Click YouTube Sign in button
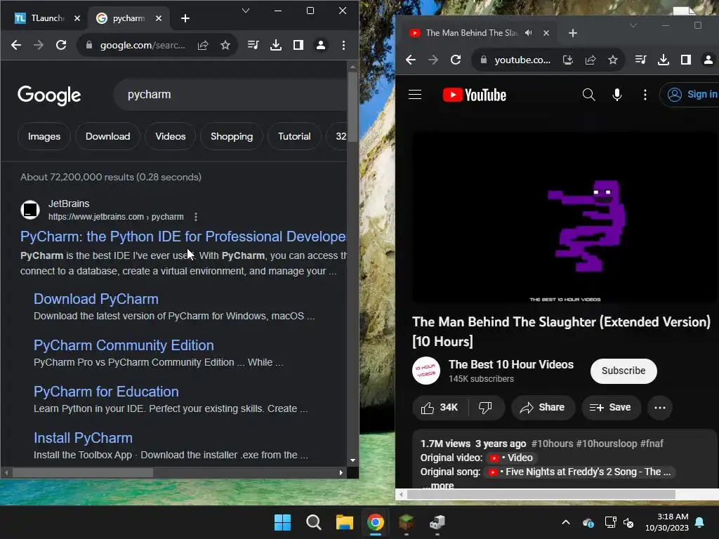 pyautogui.click(x=690, y=95)
